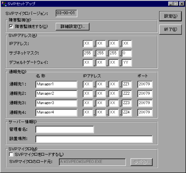Click the first IP octet of 通報先4
This screenshot has width=186, height=173.
point(88,113)
